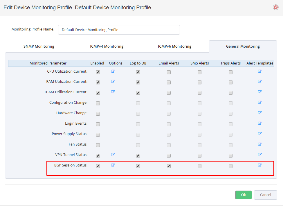Viewport: 283px width, 206px height.
Task: Click the Options column header
Action: tap(116, 63)
